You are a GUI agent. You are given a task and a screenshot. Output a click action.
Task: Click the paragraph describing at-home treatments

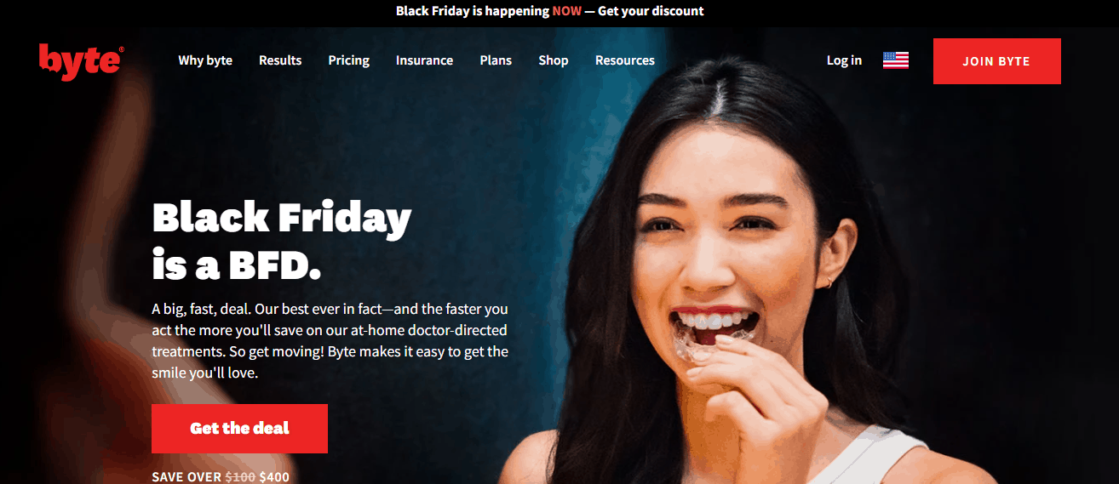tap(330, 340)
